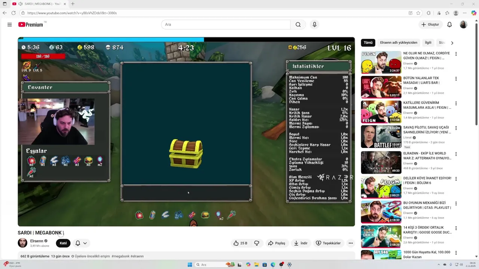This screenshot has width=479, height=269.
Task: Select the İlgili filter chip
Action: tap(428, 43)
